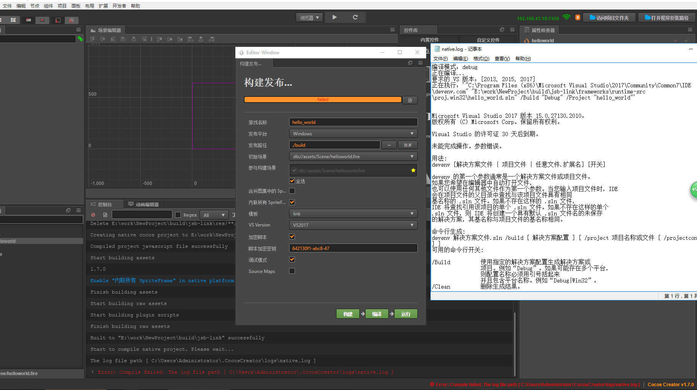Enable the Source Maps checkbox
This screenshot has width=697, height=390.
(292, 271)
